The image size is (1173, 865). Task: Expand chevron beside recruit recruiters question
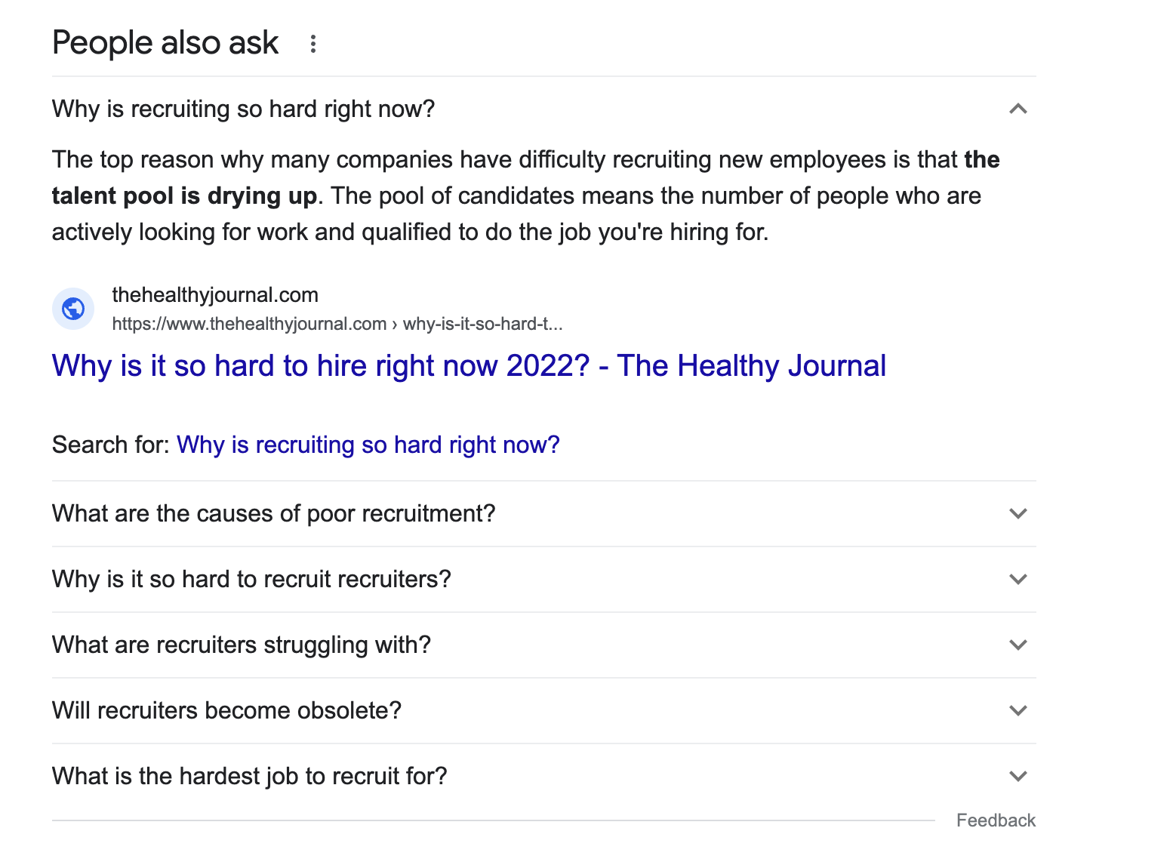pos(1018,579)
